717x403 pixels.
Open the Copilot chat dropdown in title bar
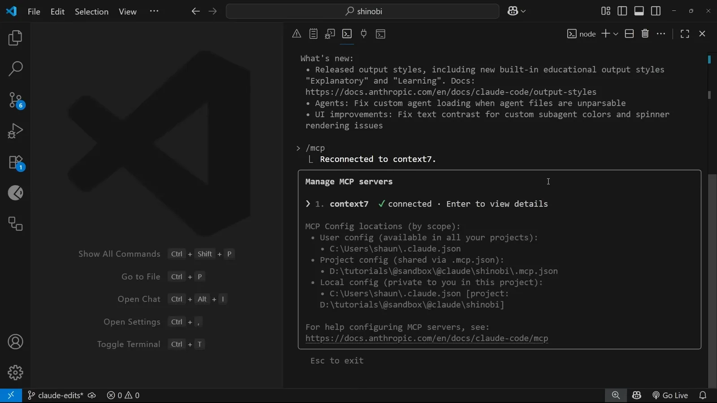[517, 11]
